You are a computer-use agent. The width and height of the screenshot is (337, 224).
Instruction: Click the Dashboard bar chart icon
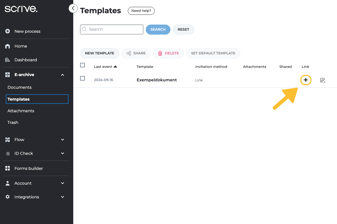coord(8,60)
